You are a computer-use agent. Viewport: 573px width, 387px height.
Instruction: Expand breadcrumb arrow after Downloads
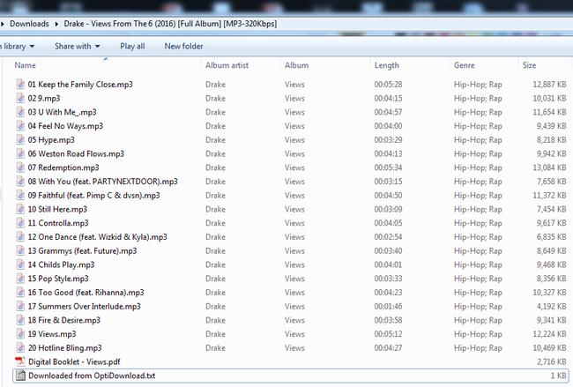[x=56, y=24]
